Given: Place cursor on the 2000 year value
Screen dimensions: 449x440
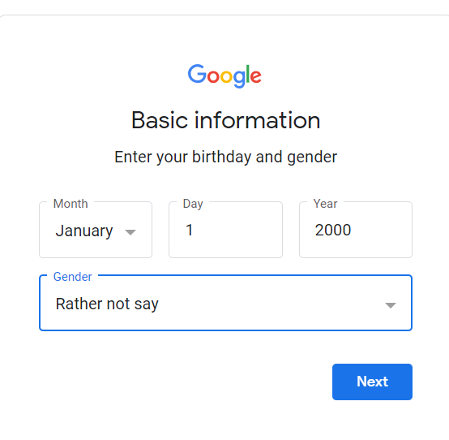Looking at the screenshot, I should pos(333,230).
